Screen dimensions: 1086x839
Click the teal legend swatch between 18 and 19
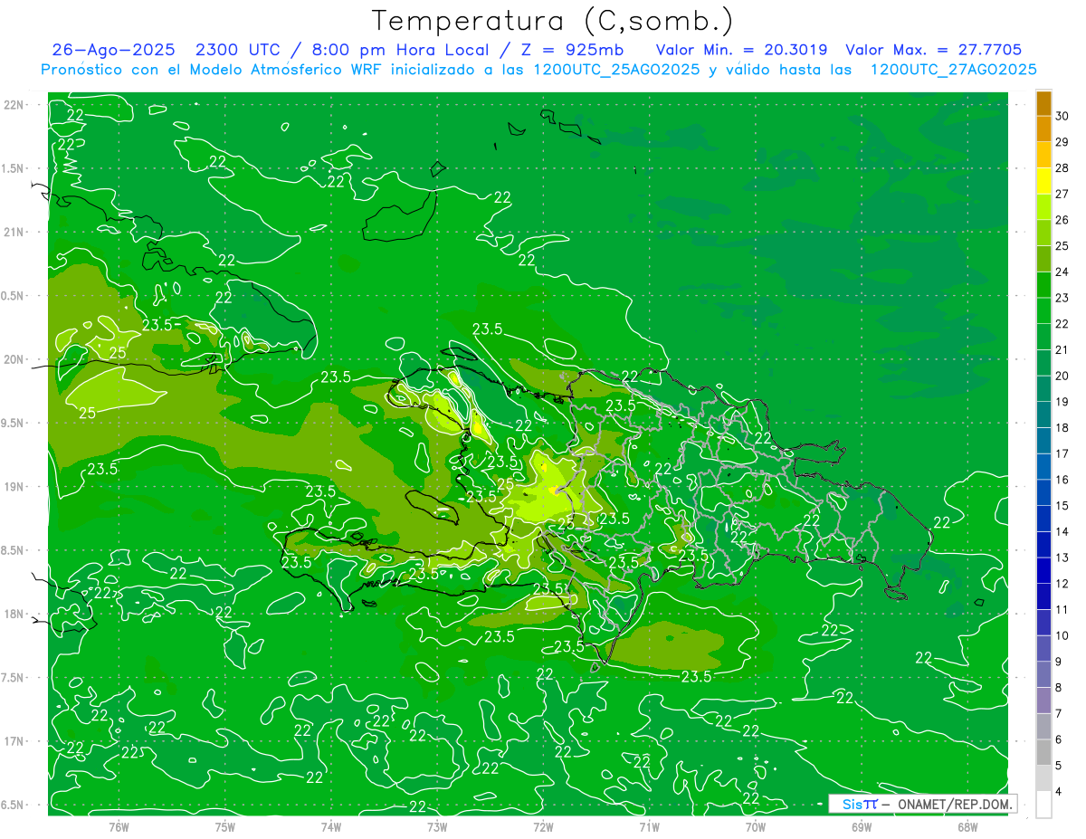click(x=1043, y=415)
